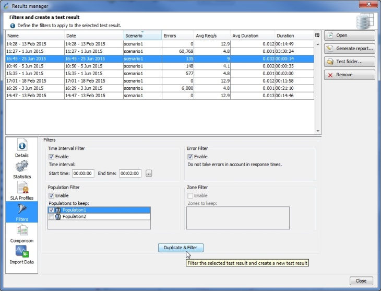Open the time interval picker ellipsis button
This screenshot has width=381, height=291.
[149, 173]
